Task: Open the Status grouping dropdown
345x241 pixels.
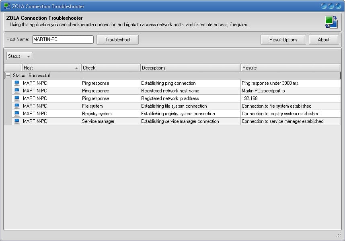Action: click(19, 56)
